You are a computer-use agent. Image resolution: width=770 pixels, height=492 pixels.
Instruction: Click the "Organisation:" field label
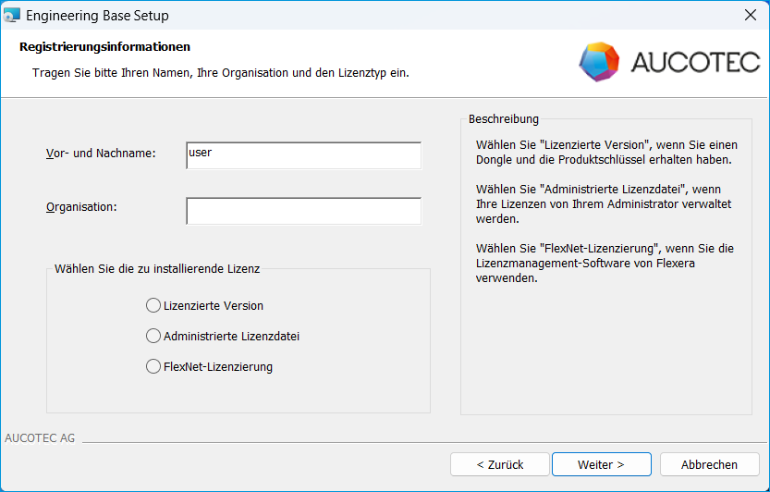81,207
